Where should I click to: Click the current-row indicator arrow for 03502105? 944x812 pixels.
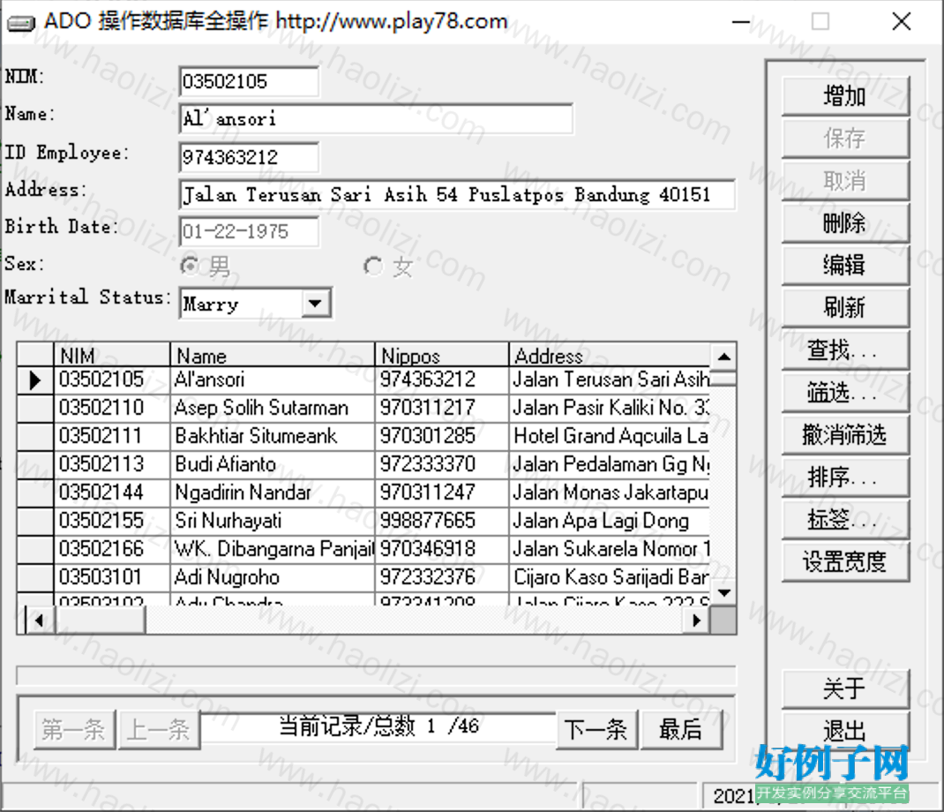click(x=35, y=380)
